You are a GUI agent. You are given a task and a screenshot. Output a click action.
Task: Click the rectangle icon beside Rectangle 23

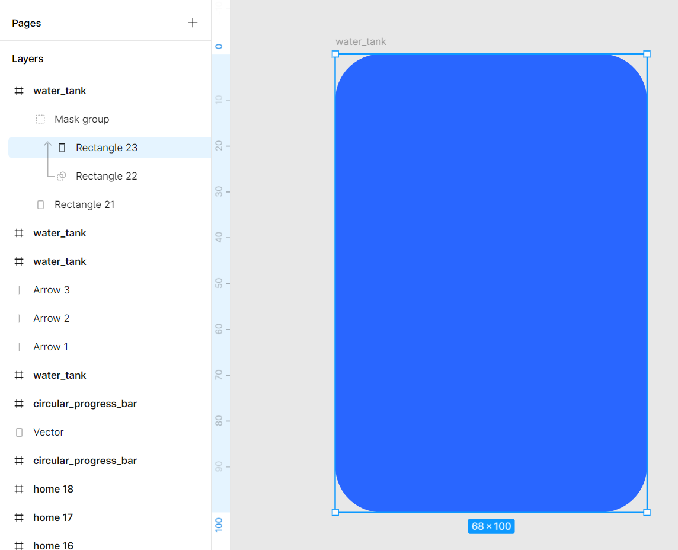(62, 148)
